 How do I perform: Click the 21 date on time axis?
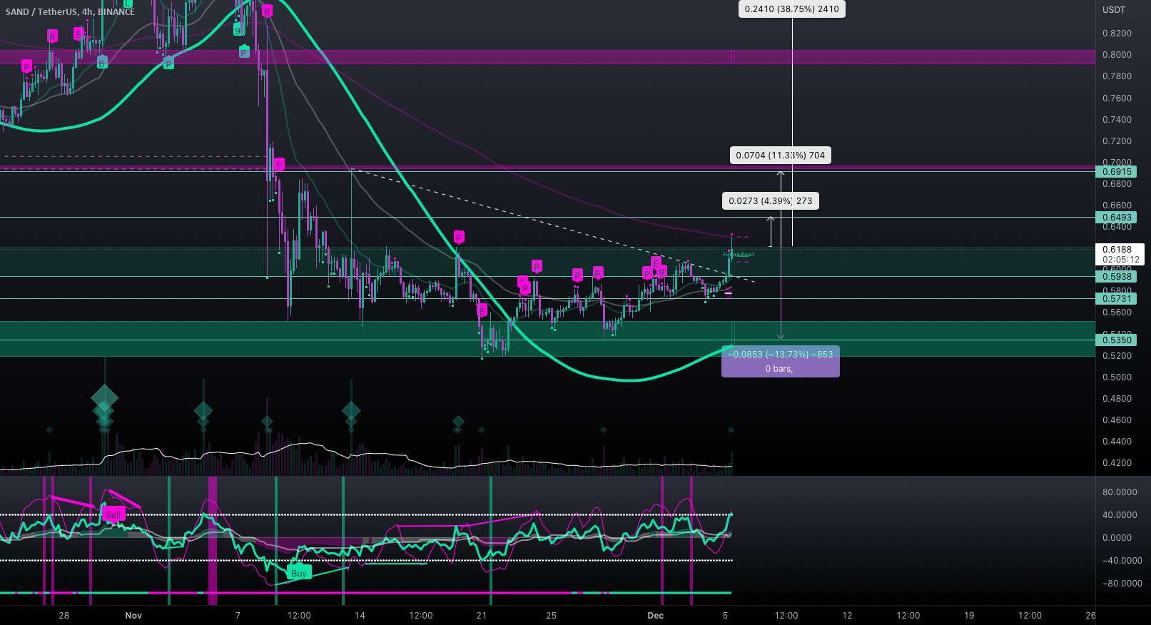[x=482, y=616]
